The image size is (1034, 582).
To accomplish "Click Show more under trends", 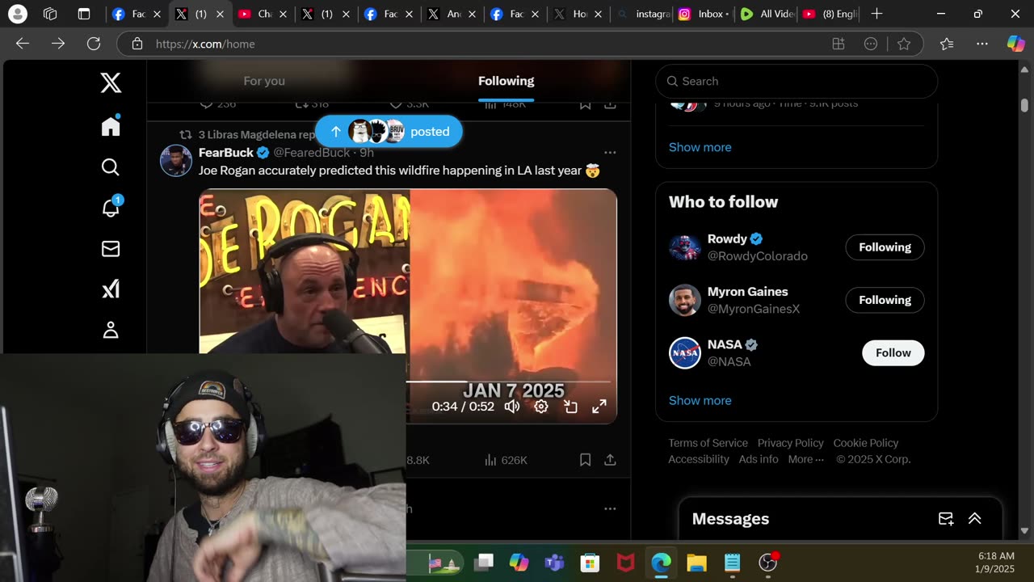I will click(700, 147).
